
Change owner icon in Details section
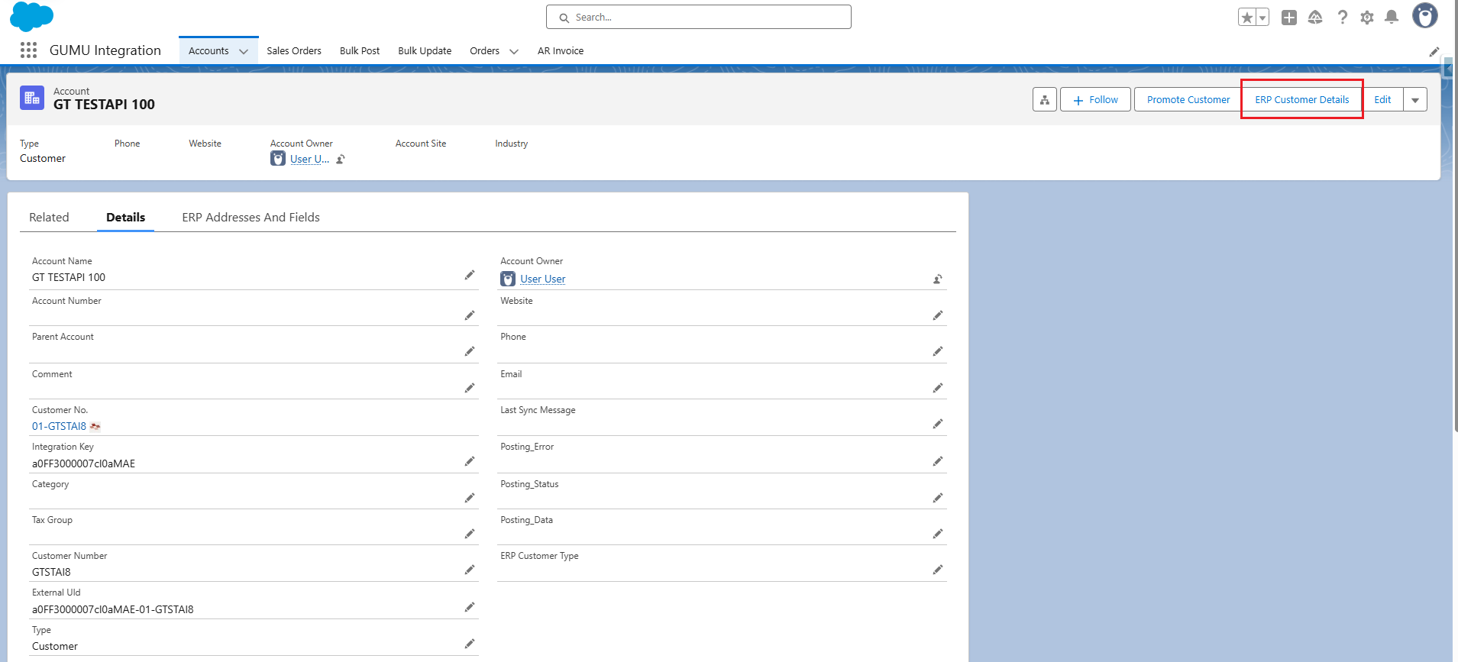coord(938,279)
